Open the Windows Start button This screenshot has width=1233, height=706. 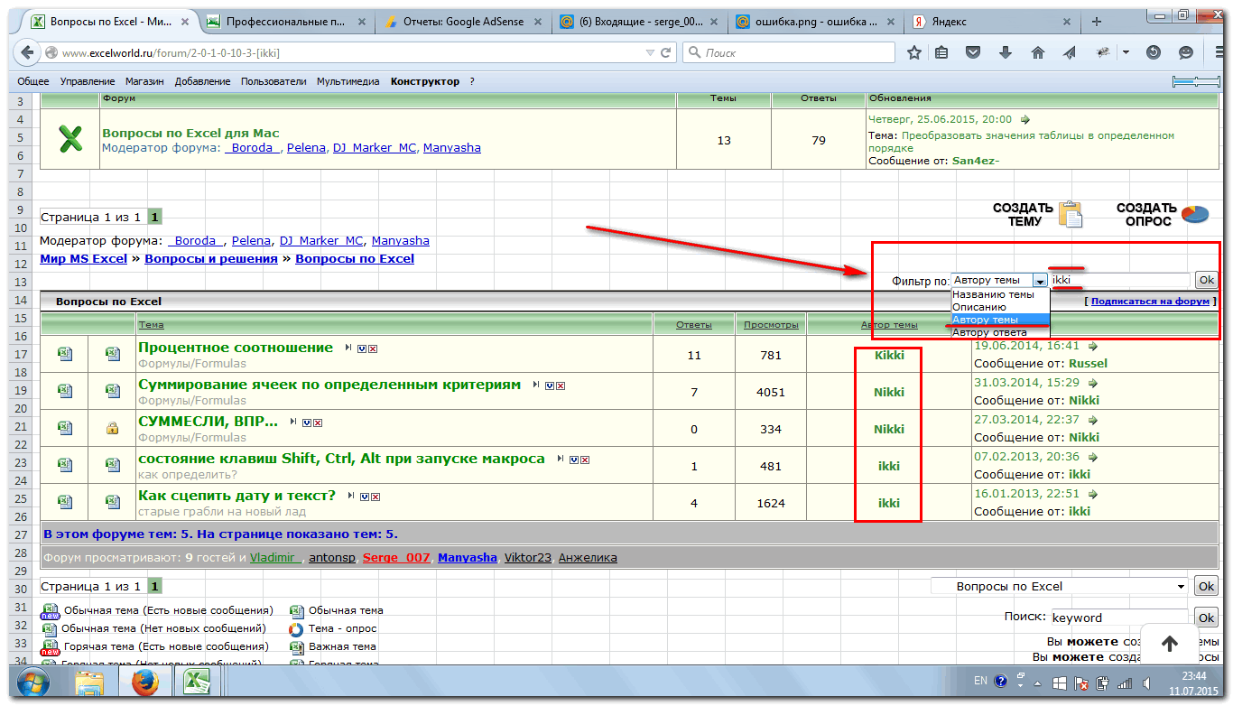(x=32, y=682)
